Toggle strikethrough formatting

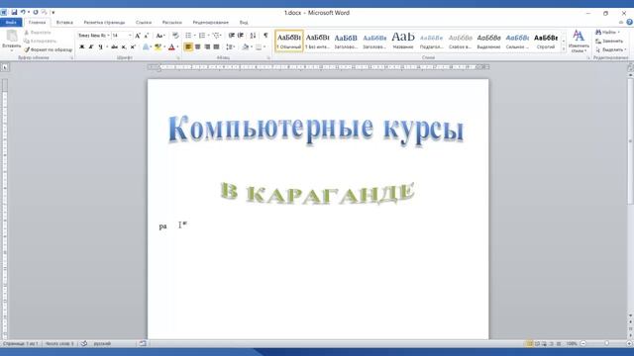point(115,47)
